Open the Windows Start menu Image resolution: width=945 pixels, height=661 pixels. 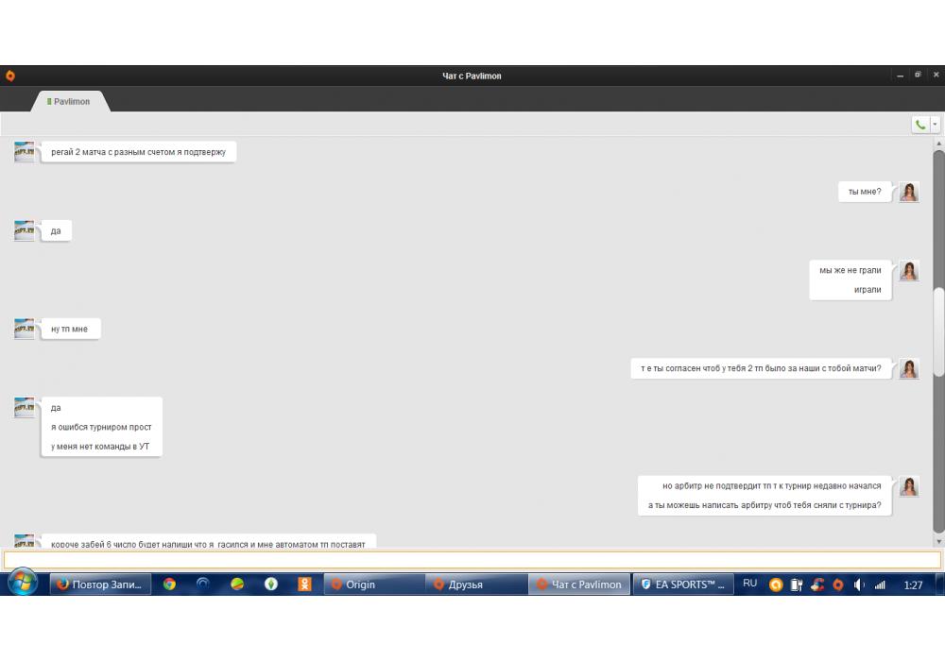click(23, 584)
